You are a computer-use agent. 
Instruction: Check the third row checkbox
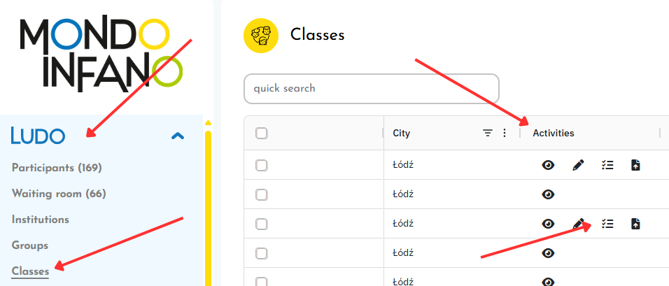[x=262, y=224]
